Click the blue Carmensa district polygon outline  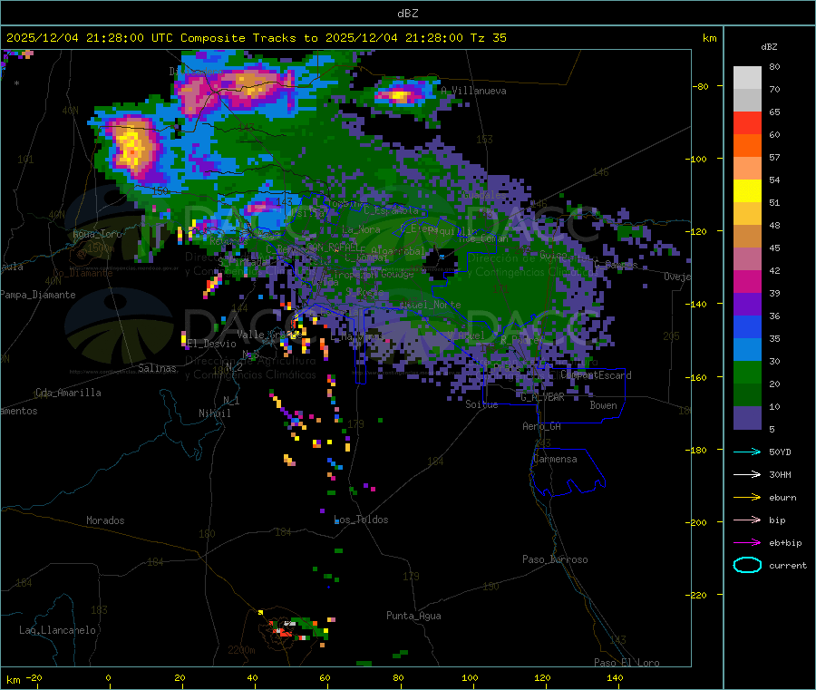click(568, 471)
